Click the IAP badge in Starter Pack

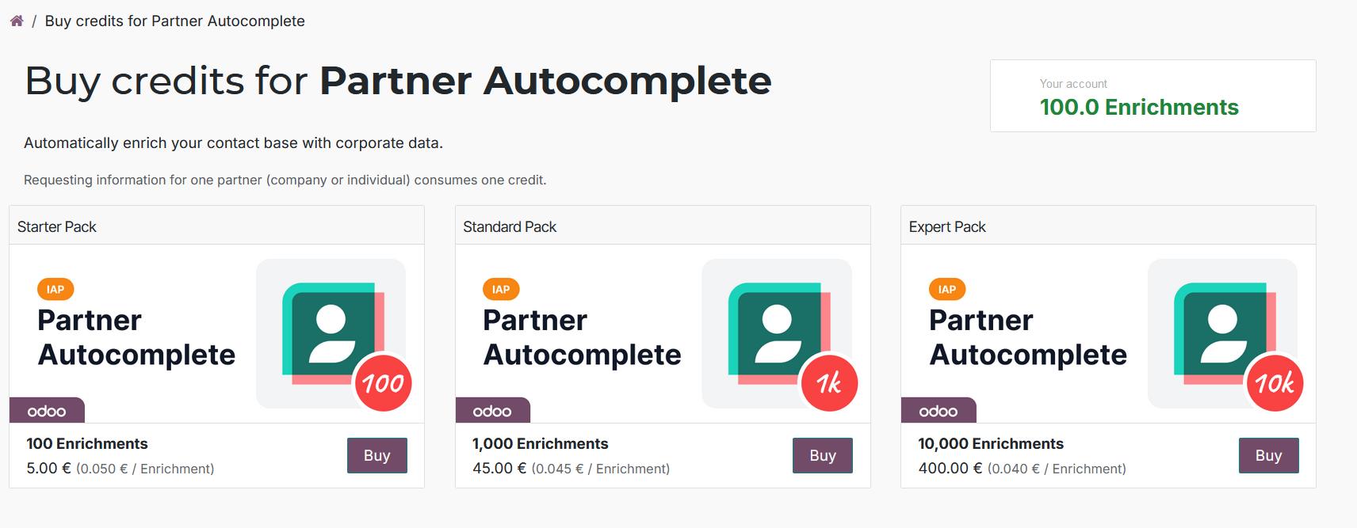(x=55, y=290)
